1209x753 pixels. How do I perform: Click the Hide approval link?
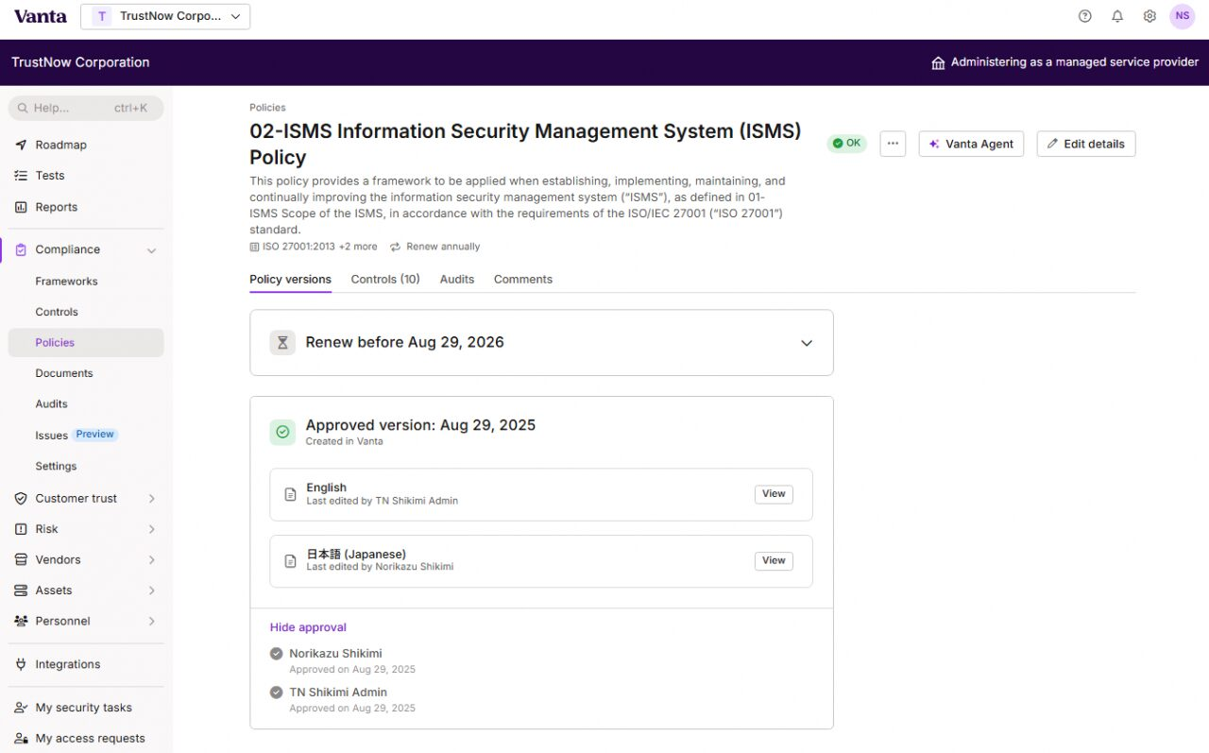click(308, 627)
